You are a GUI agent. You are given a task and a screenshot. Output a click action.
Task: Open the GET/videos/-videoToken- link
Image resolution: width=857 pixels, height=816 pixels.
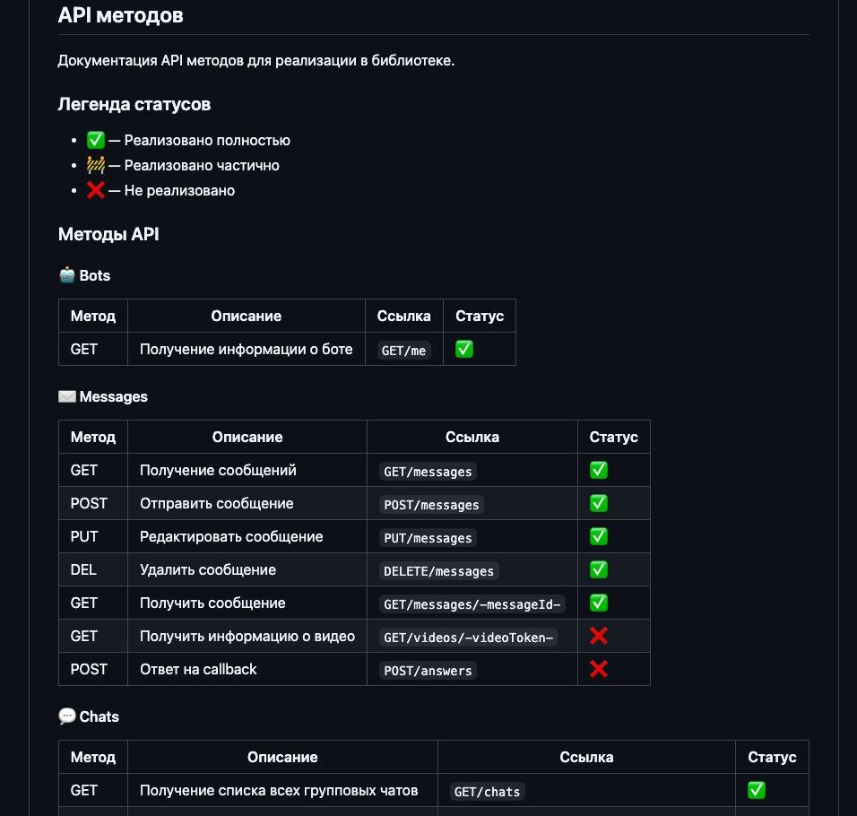pos(470,638)
